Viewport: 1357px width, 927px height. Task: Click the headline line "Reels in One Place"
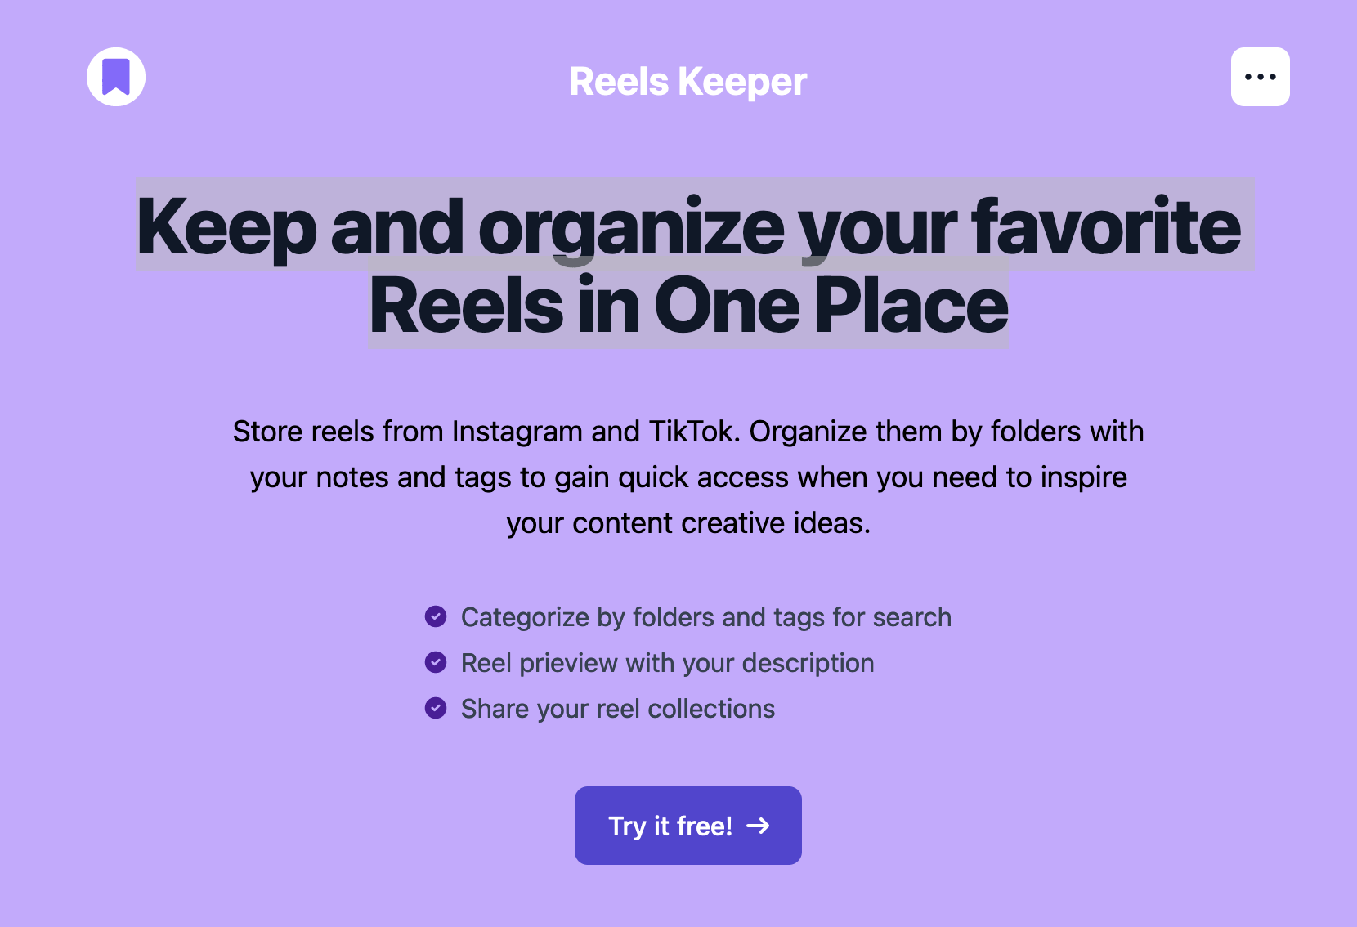[687, 306]
